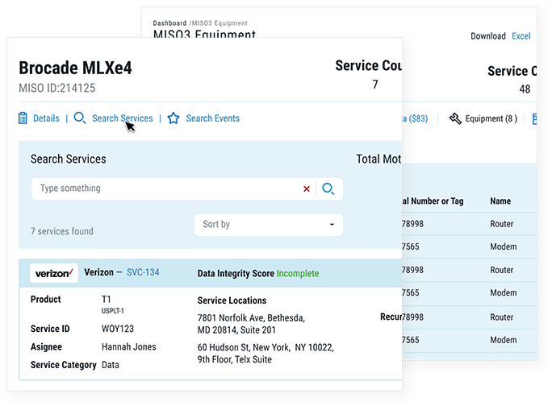Click the Service ID value WOY123

[x=118, y=329]
